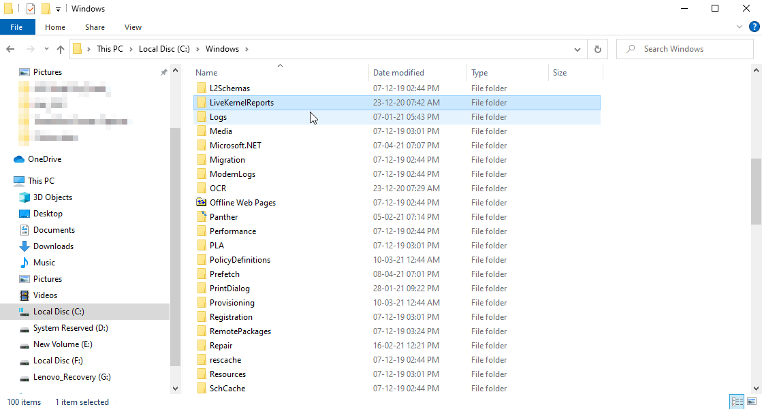
Task: Open the recent locations dropdown arrow
Action: coord(46,48)
